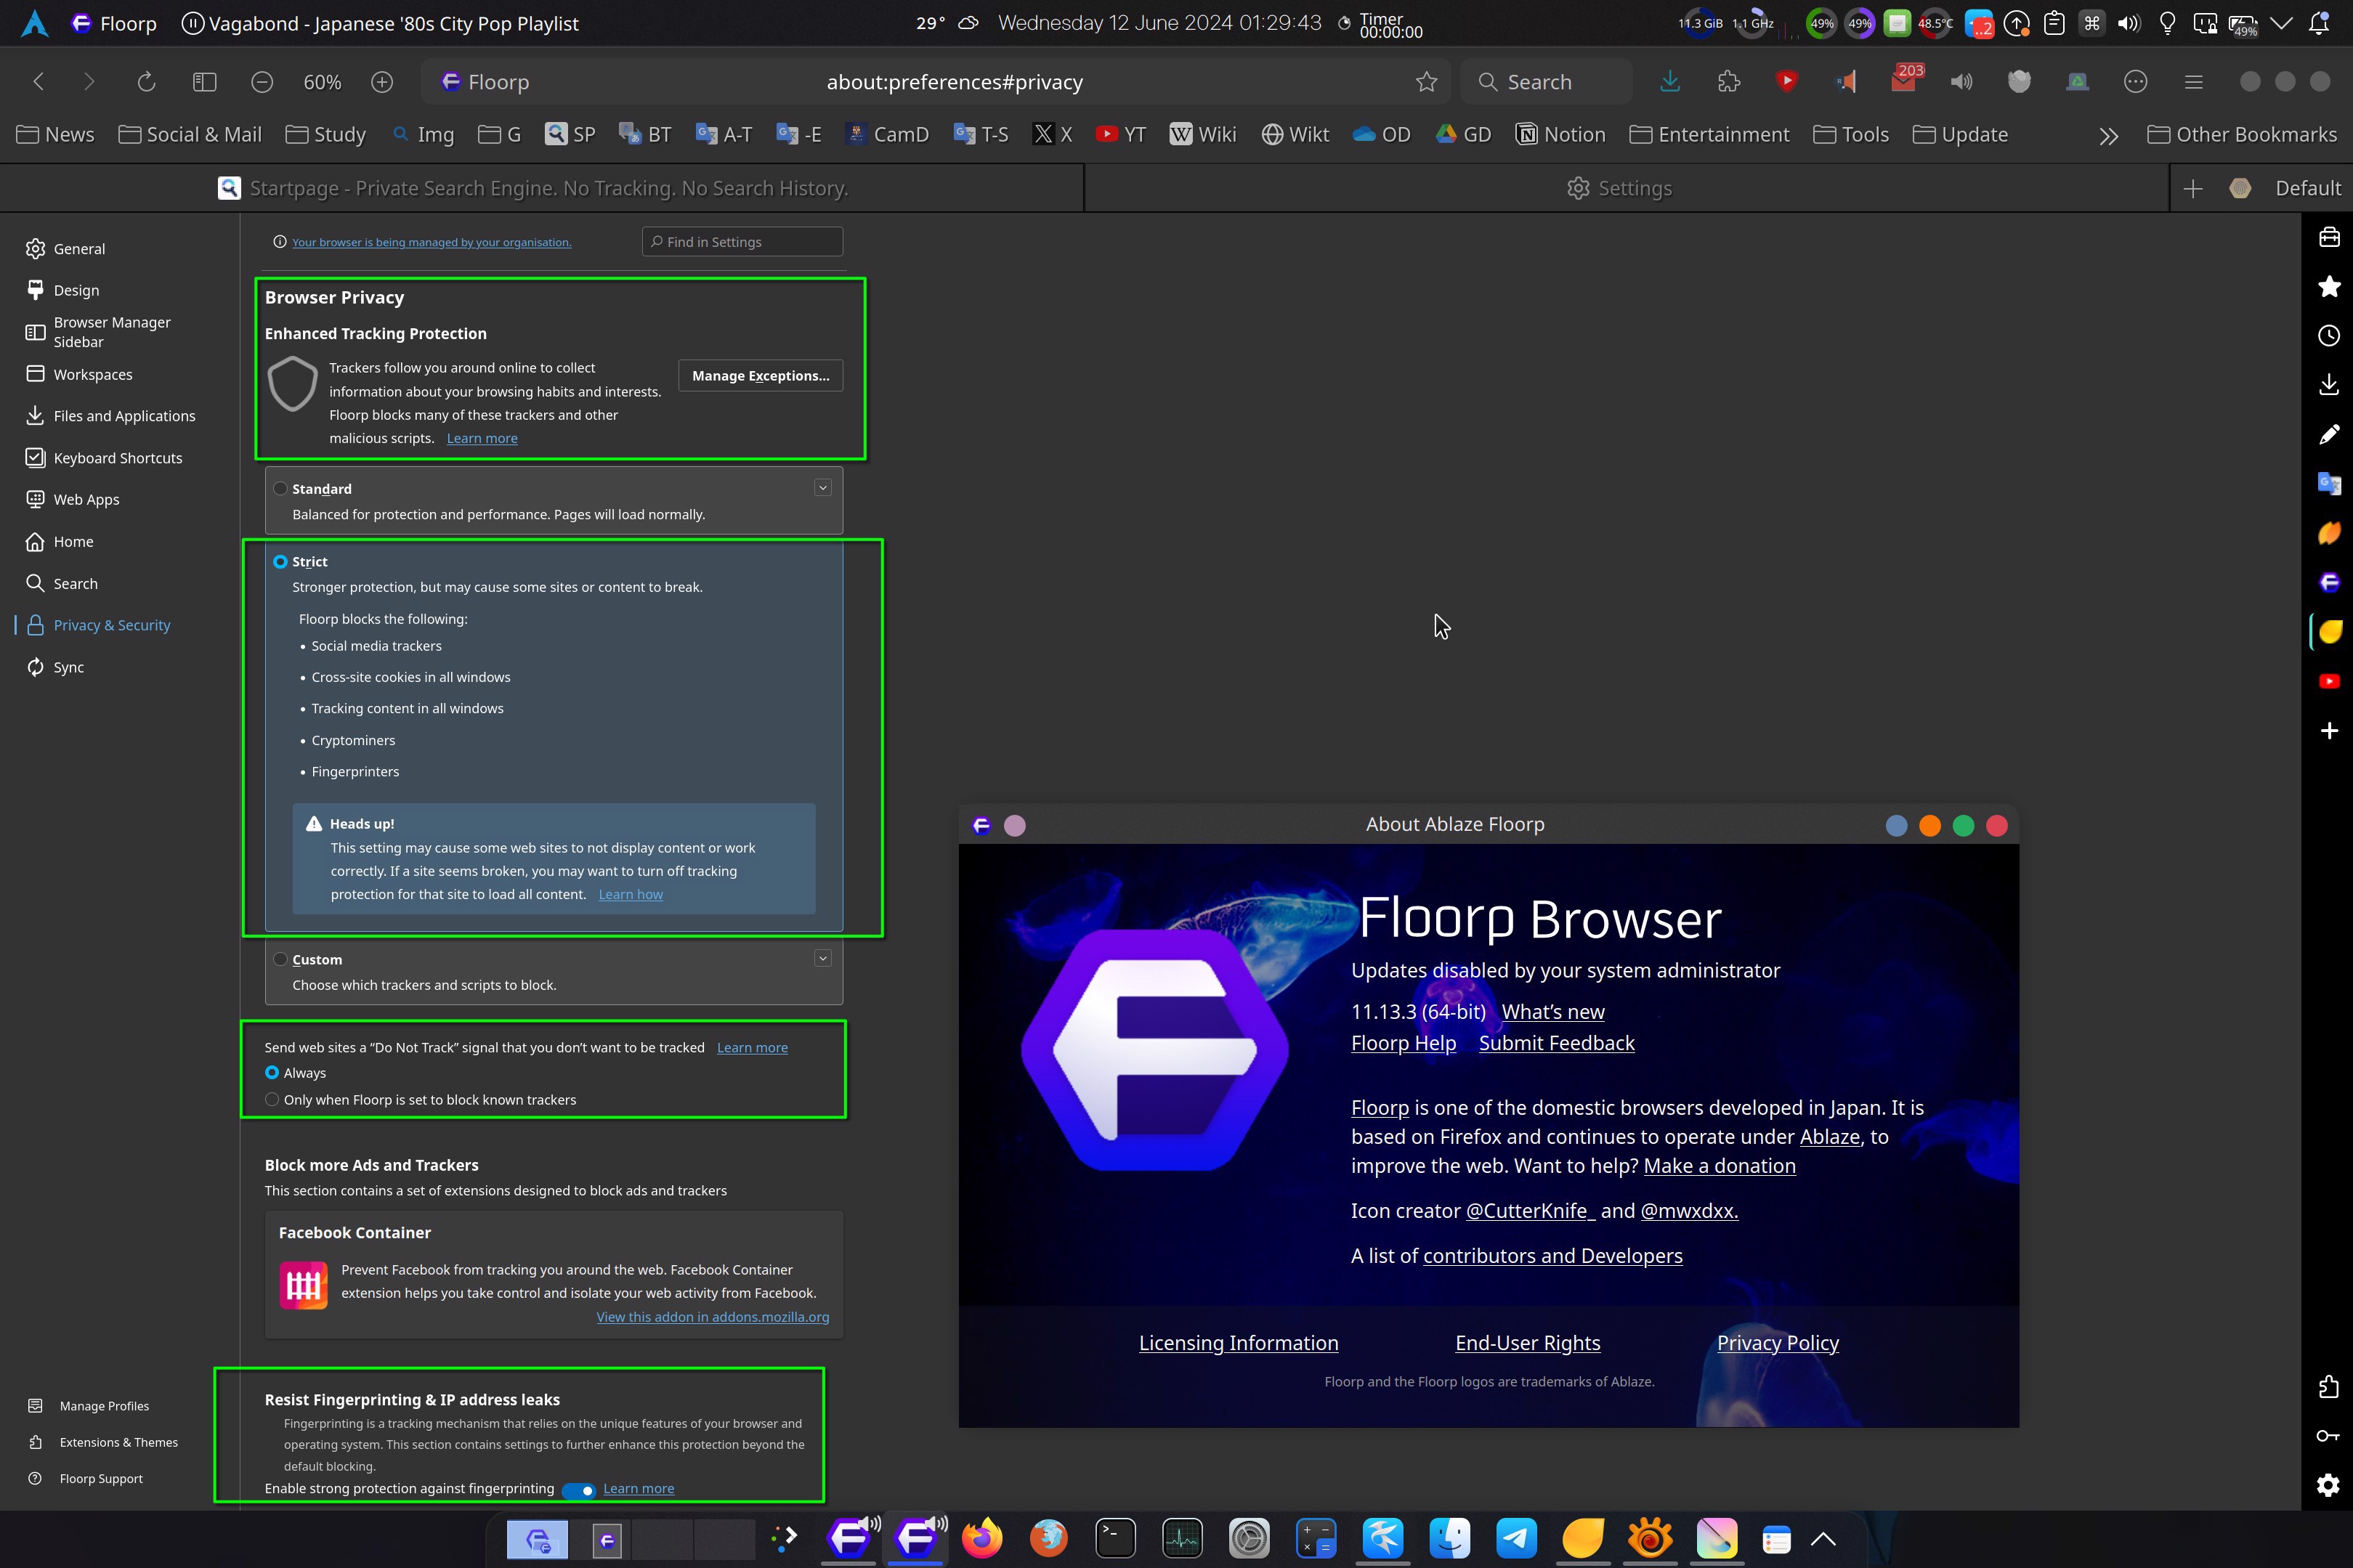Switch to the Startpage tab

[x=541, y=188]
